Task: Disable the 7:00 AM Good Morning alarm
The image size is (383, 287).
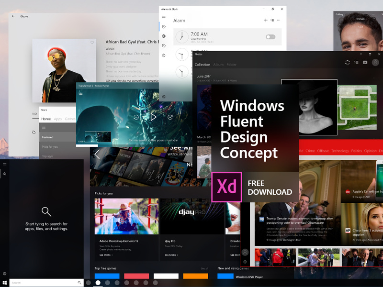Action: [271, 37]
